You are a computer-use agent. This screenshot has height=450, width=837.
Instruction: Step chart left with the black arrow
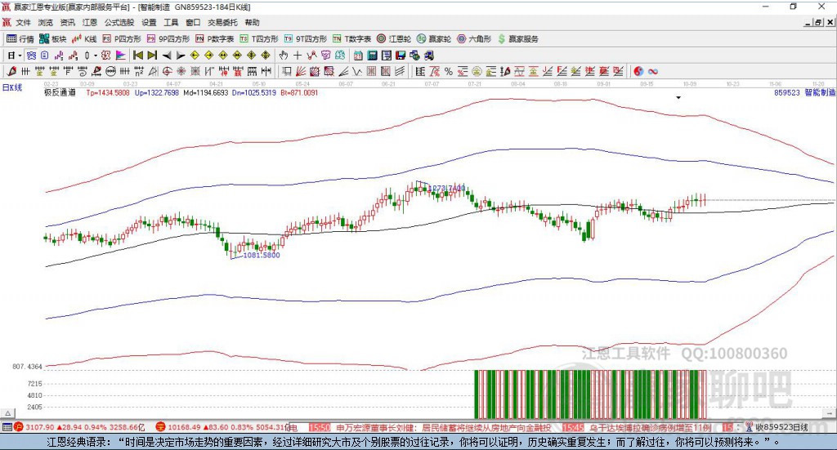pos(167,56)
